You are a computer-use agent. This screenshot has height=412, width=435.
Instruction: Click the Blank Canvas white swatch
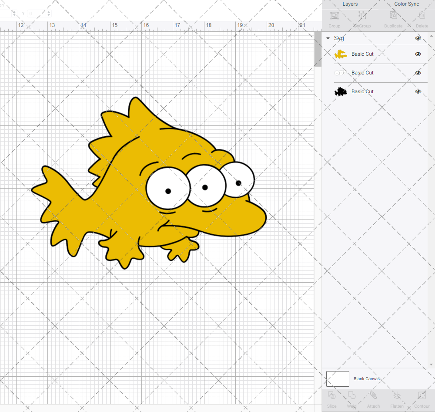coord(338,379)
